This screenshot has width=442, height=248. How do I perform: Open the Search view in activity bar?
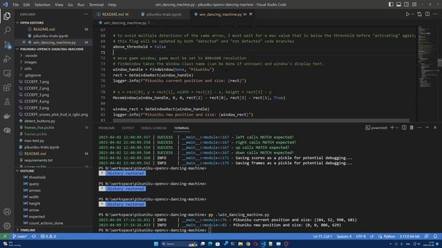pos(7,30)
